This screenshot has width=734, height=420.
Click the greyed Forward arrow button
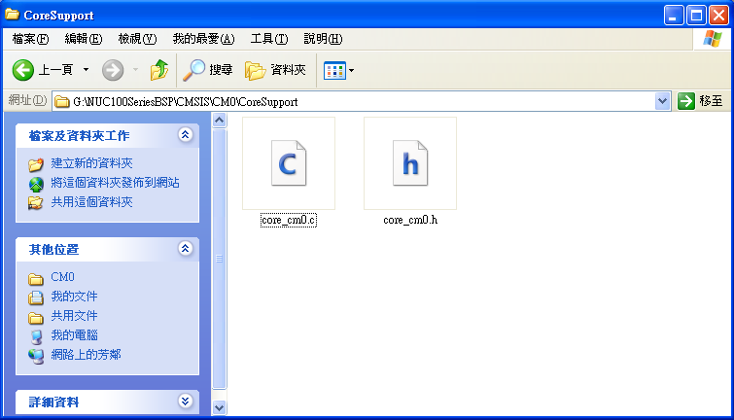coord(113,70)
